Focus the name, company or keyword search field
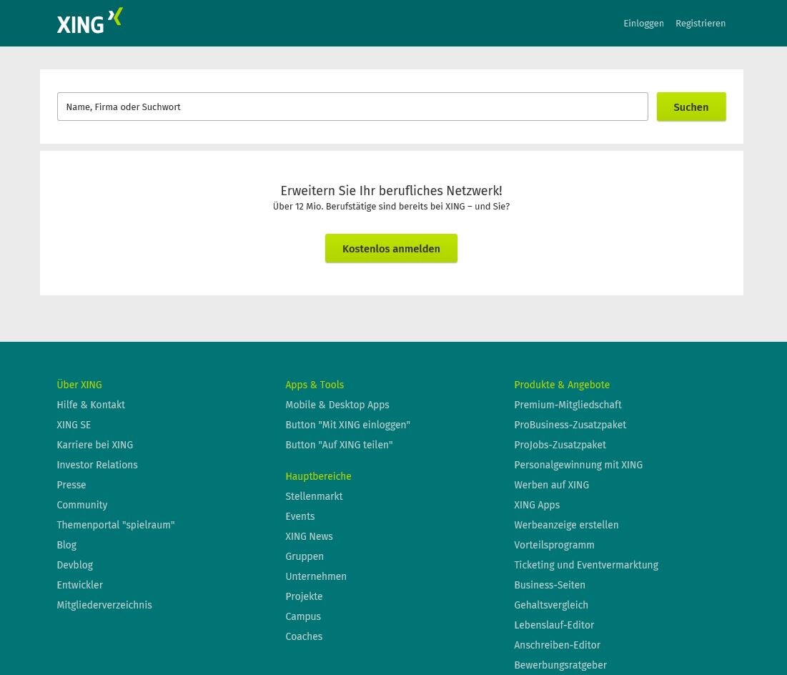Image resolution: width=787 pixels, height=675 pixels. click(x=352, y=107)
